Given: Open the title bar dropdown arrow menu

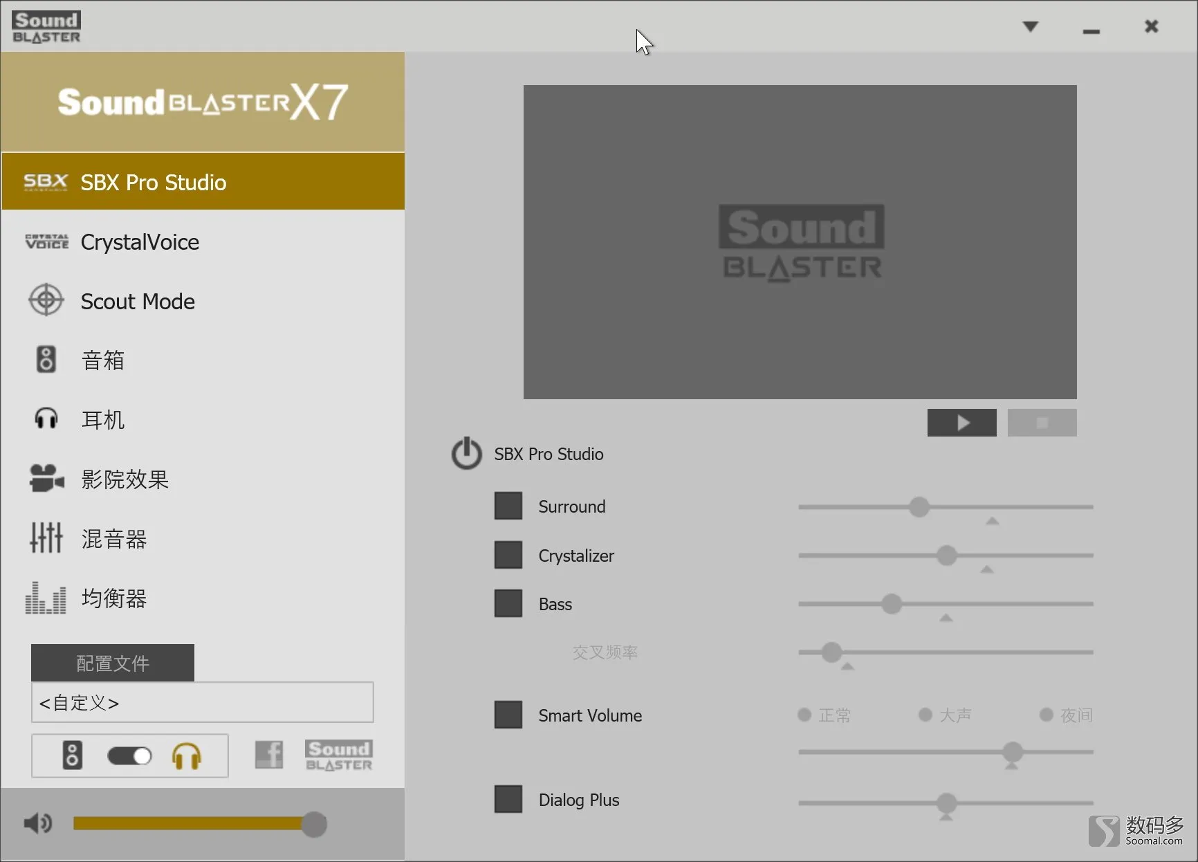Looking at the screenshot, I should [x=1031, y=26].
